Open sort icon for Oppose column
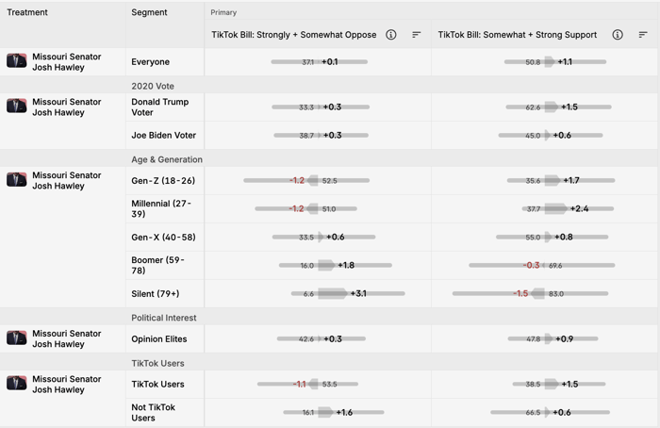This screenshot has width=660, height=428. [417, 35]
